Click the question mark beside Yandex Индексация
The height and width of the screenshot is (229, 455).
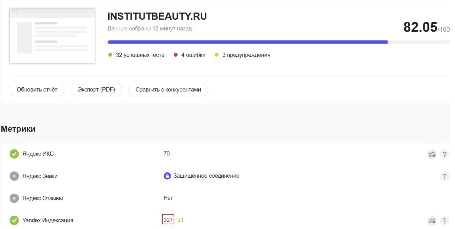coord(444,220)
